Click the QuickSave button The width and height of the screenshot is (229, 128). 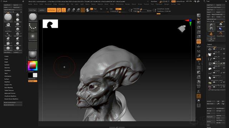click(x=154, y=1)
